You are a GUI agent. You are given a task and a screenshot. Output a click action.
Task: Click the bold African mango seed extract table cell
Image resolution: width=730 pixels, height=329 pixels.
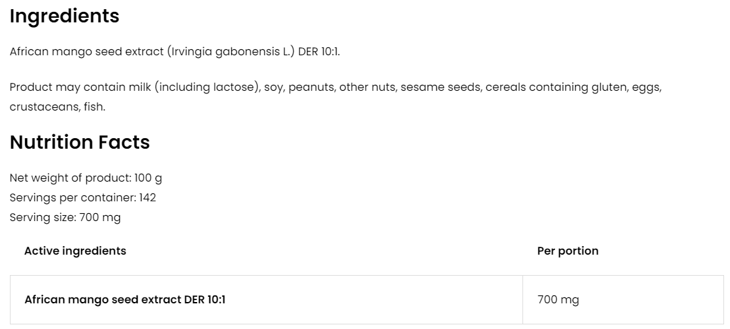point(125,300)
